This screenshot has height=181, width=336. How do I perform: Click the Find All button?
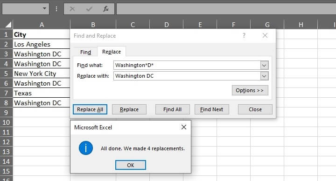click(x=173, y=109)
